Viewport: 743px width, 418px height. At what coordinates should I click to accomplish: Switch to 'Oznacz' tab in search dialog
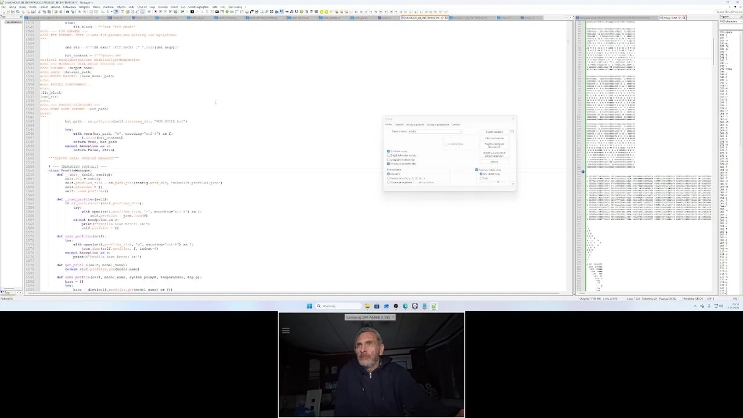click(x=456, y=125)
